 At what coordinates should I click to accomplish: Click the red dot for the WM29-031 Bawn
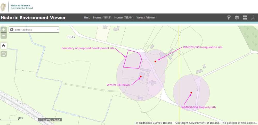141,76
